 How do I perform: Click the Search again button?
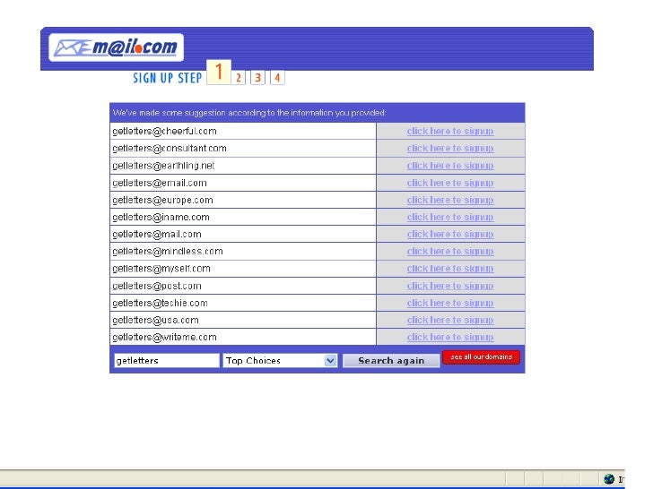391,361
